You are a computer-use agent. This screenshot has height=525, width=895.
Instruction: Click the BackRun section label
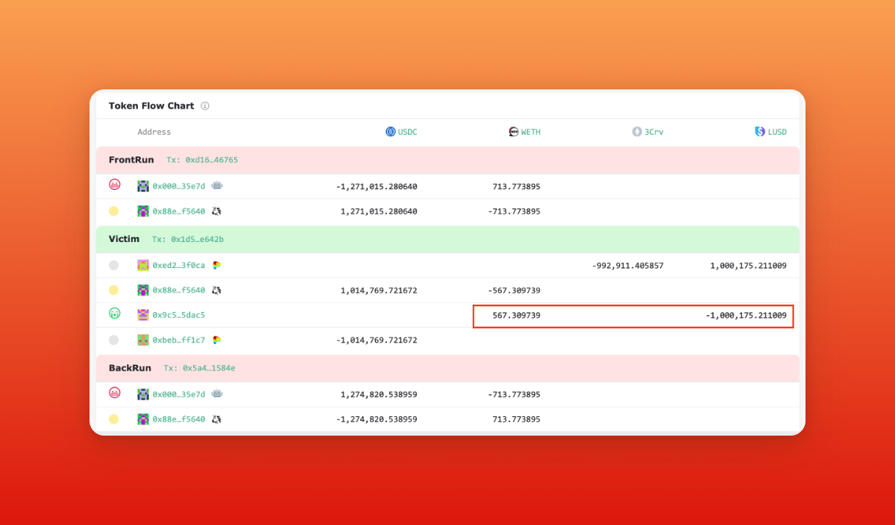tap(130, 368)
